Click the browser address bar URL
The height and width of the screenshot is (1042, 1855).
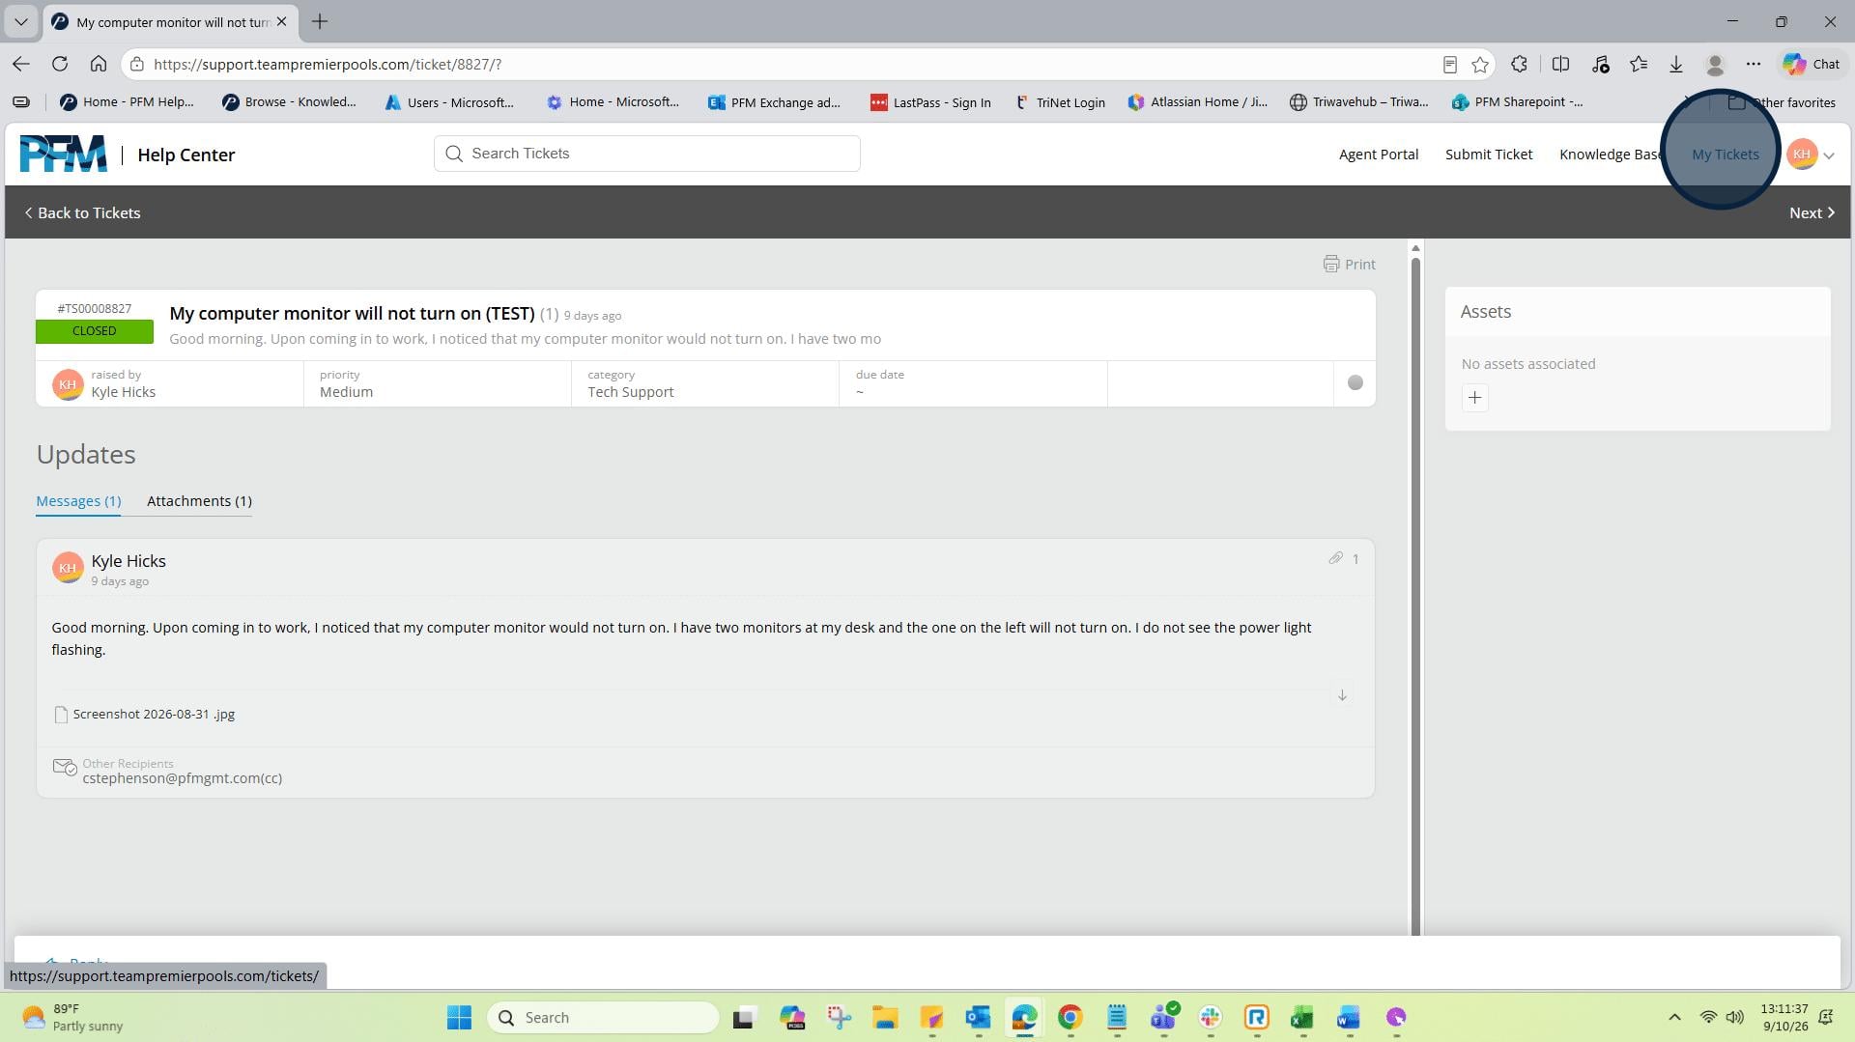click(x=328, y=65)
